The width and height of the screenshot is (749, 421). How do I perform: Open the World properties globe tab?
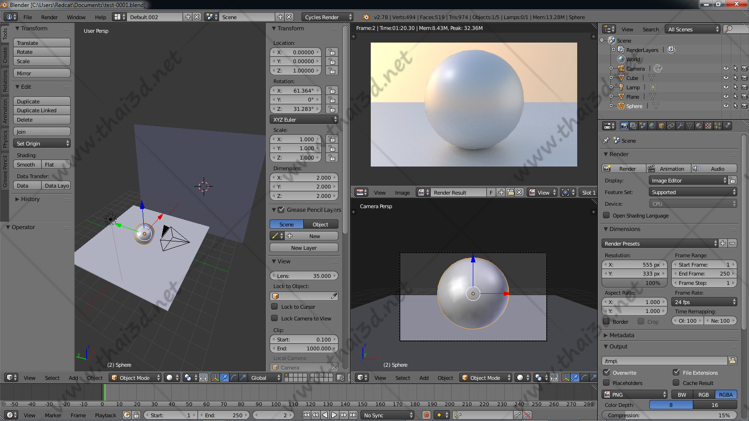point(652,126)
